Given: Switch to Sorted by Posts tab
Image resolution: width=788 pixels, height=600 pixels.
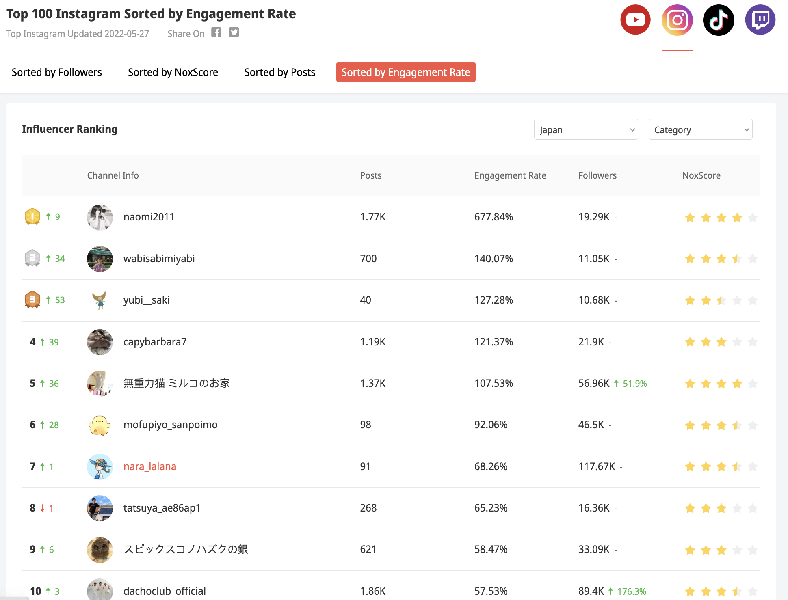Looking at the screenshot, I should click(280, 72).
